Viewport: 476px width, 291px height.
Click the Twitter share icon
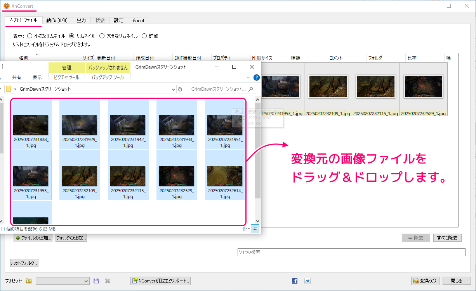(x=307, y=281)
